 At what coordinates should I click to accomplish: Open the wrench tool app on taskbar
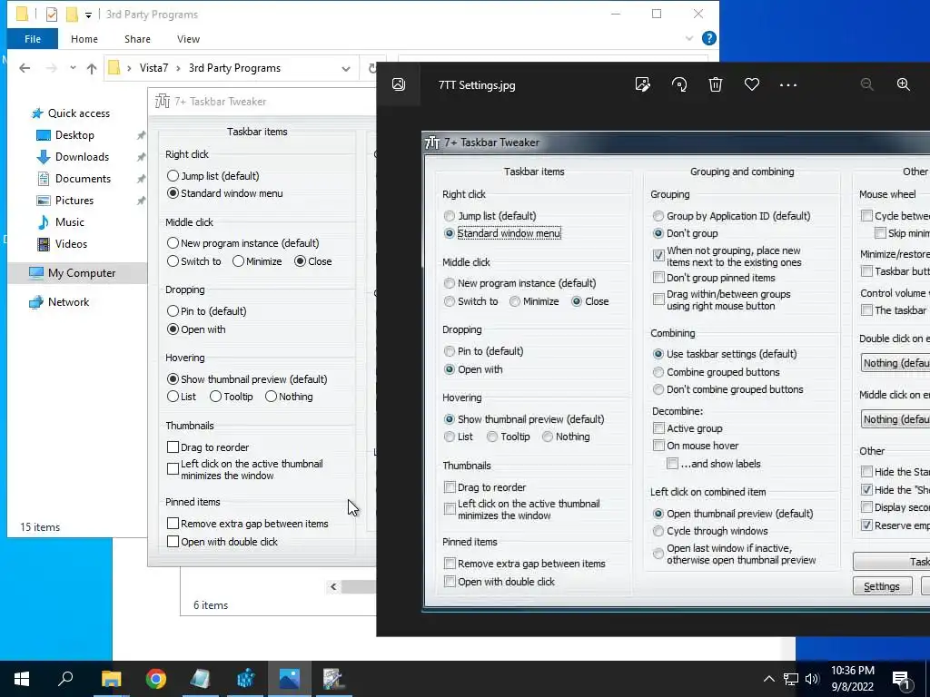pos(334,679)
